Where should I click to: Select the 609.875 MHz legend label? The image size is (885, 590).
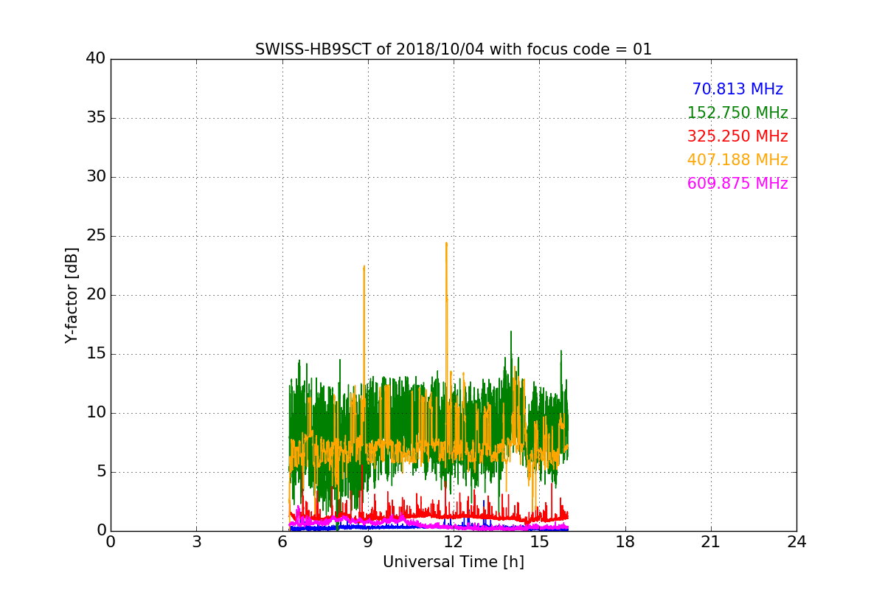coord(737,184)
